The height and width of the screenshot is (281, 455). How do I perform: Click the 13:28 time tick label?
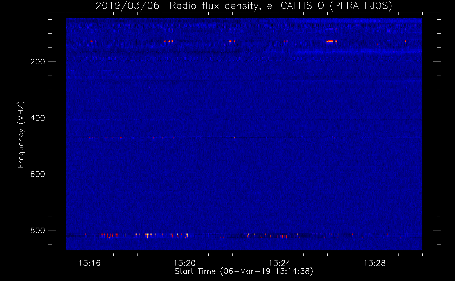tap(375, 263)
